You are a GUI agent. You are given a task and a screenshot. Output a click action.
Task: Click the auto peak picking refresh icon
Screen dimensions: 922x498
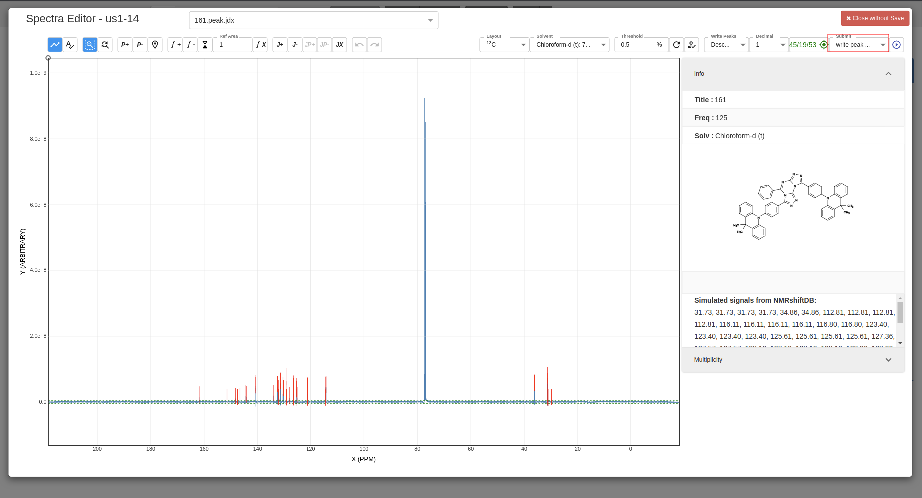pyautogui.click(x=677, y=44)
